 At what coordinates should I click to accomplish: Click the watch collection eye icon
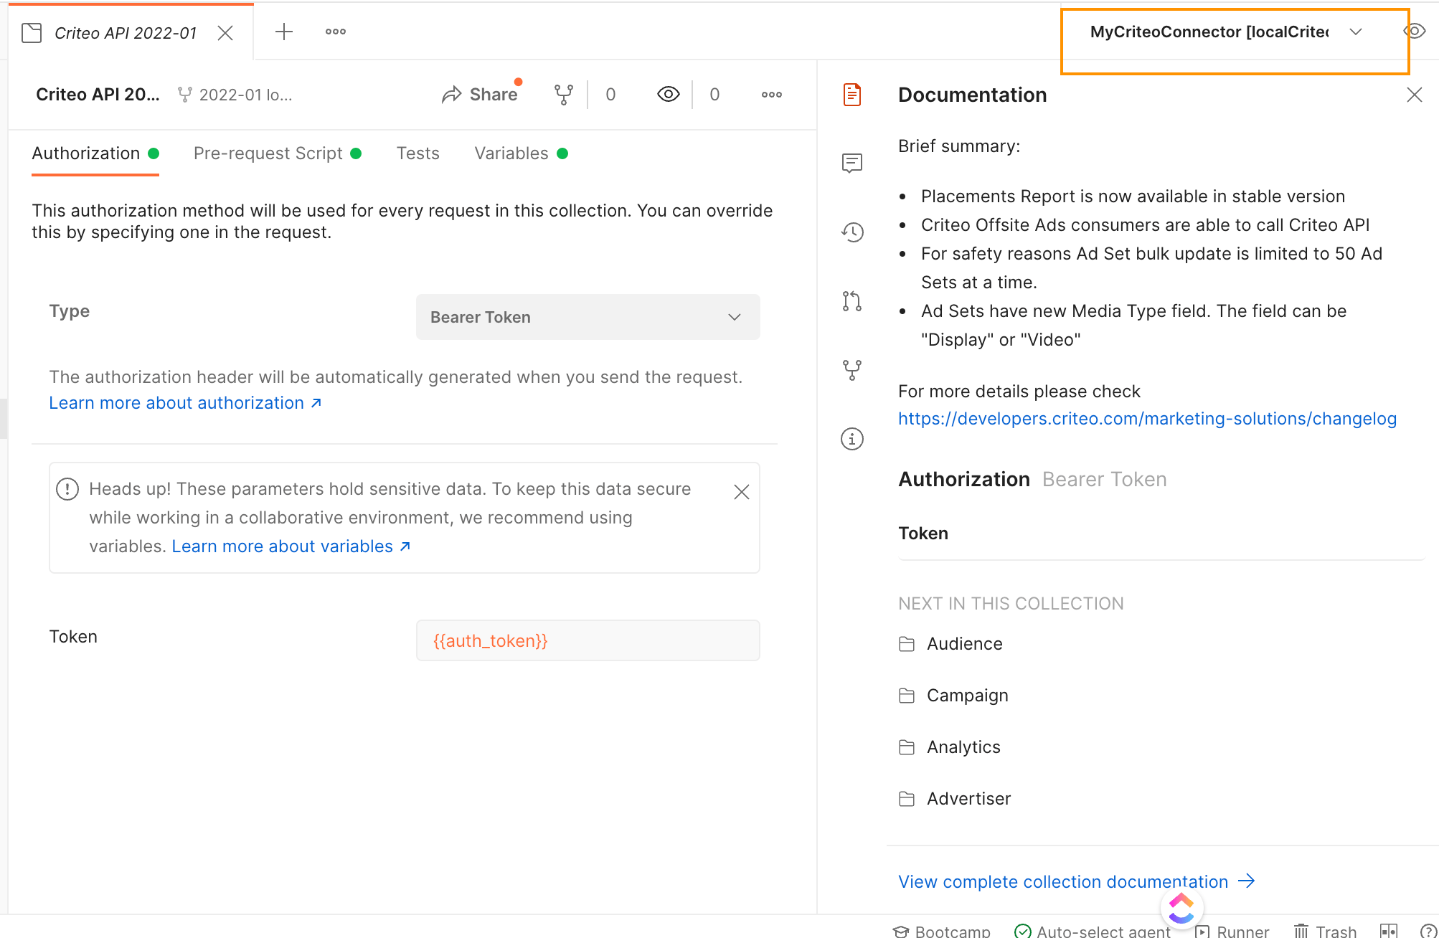[x=668, y=94]
